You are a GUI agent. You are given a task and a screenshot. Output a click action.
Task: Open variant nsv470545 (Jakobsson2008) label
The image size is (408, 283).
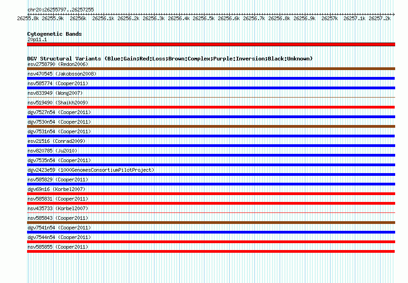tap(62, 74)
